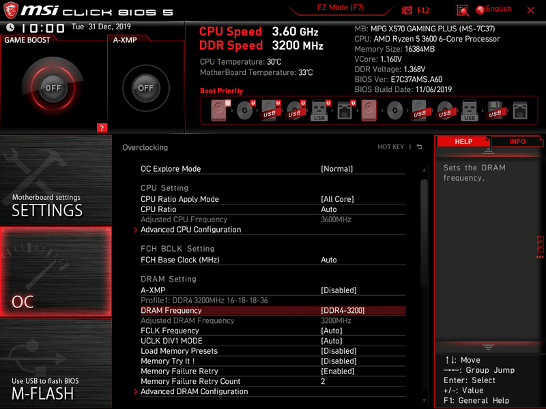This screenshot has width=546, height=409.
Task: Select the legacy hard disk boot icon
Action: [x=369, y=110]
